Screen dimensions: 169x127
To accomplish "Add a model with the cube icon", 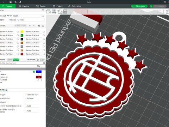I will pos(49,12).
